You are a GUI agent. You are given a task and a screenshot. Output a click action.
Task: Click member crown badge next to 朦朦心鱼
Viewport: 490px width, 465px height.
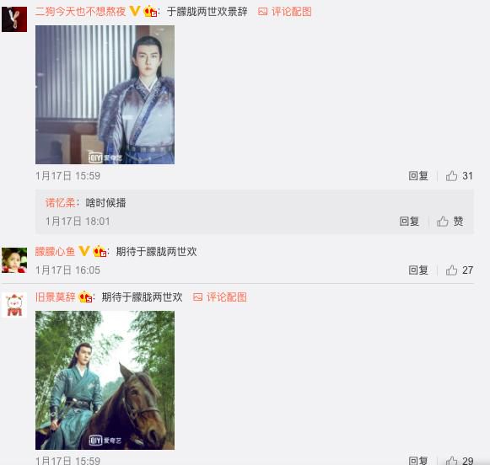coord(100,251)
